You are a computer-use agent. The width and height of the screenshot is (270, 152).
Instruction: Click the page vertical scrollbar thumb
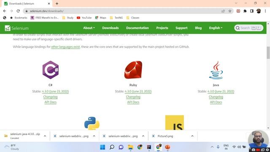(268, 52)
